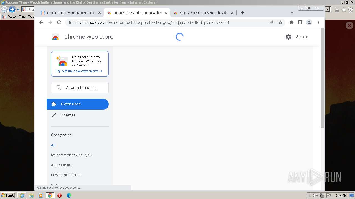The width and height of the screenshot is (355, 199).
Task: Open a new Chrome tab
Action: coord(243,13)
